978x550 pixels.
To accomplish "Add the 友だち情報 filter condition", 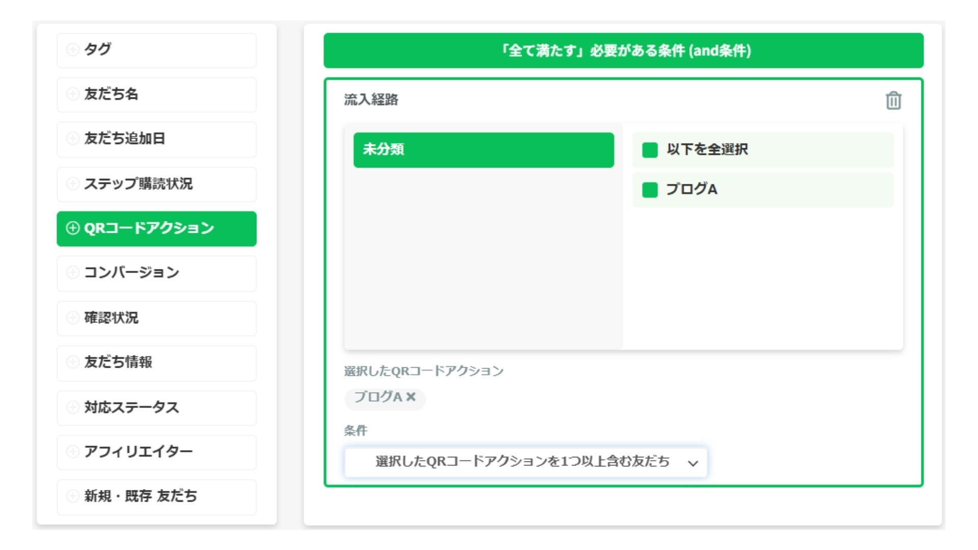I will pos(156,363).
